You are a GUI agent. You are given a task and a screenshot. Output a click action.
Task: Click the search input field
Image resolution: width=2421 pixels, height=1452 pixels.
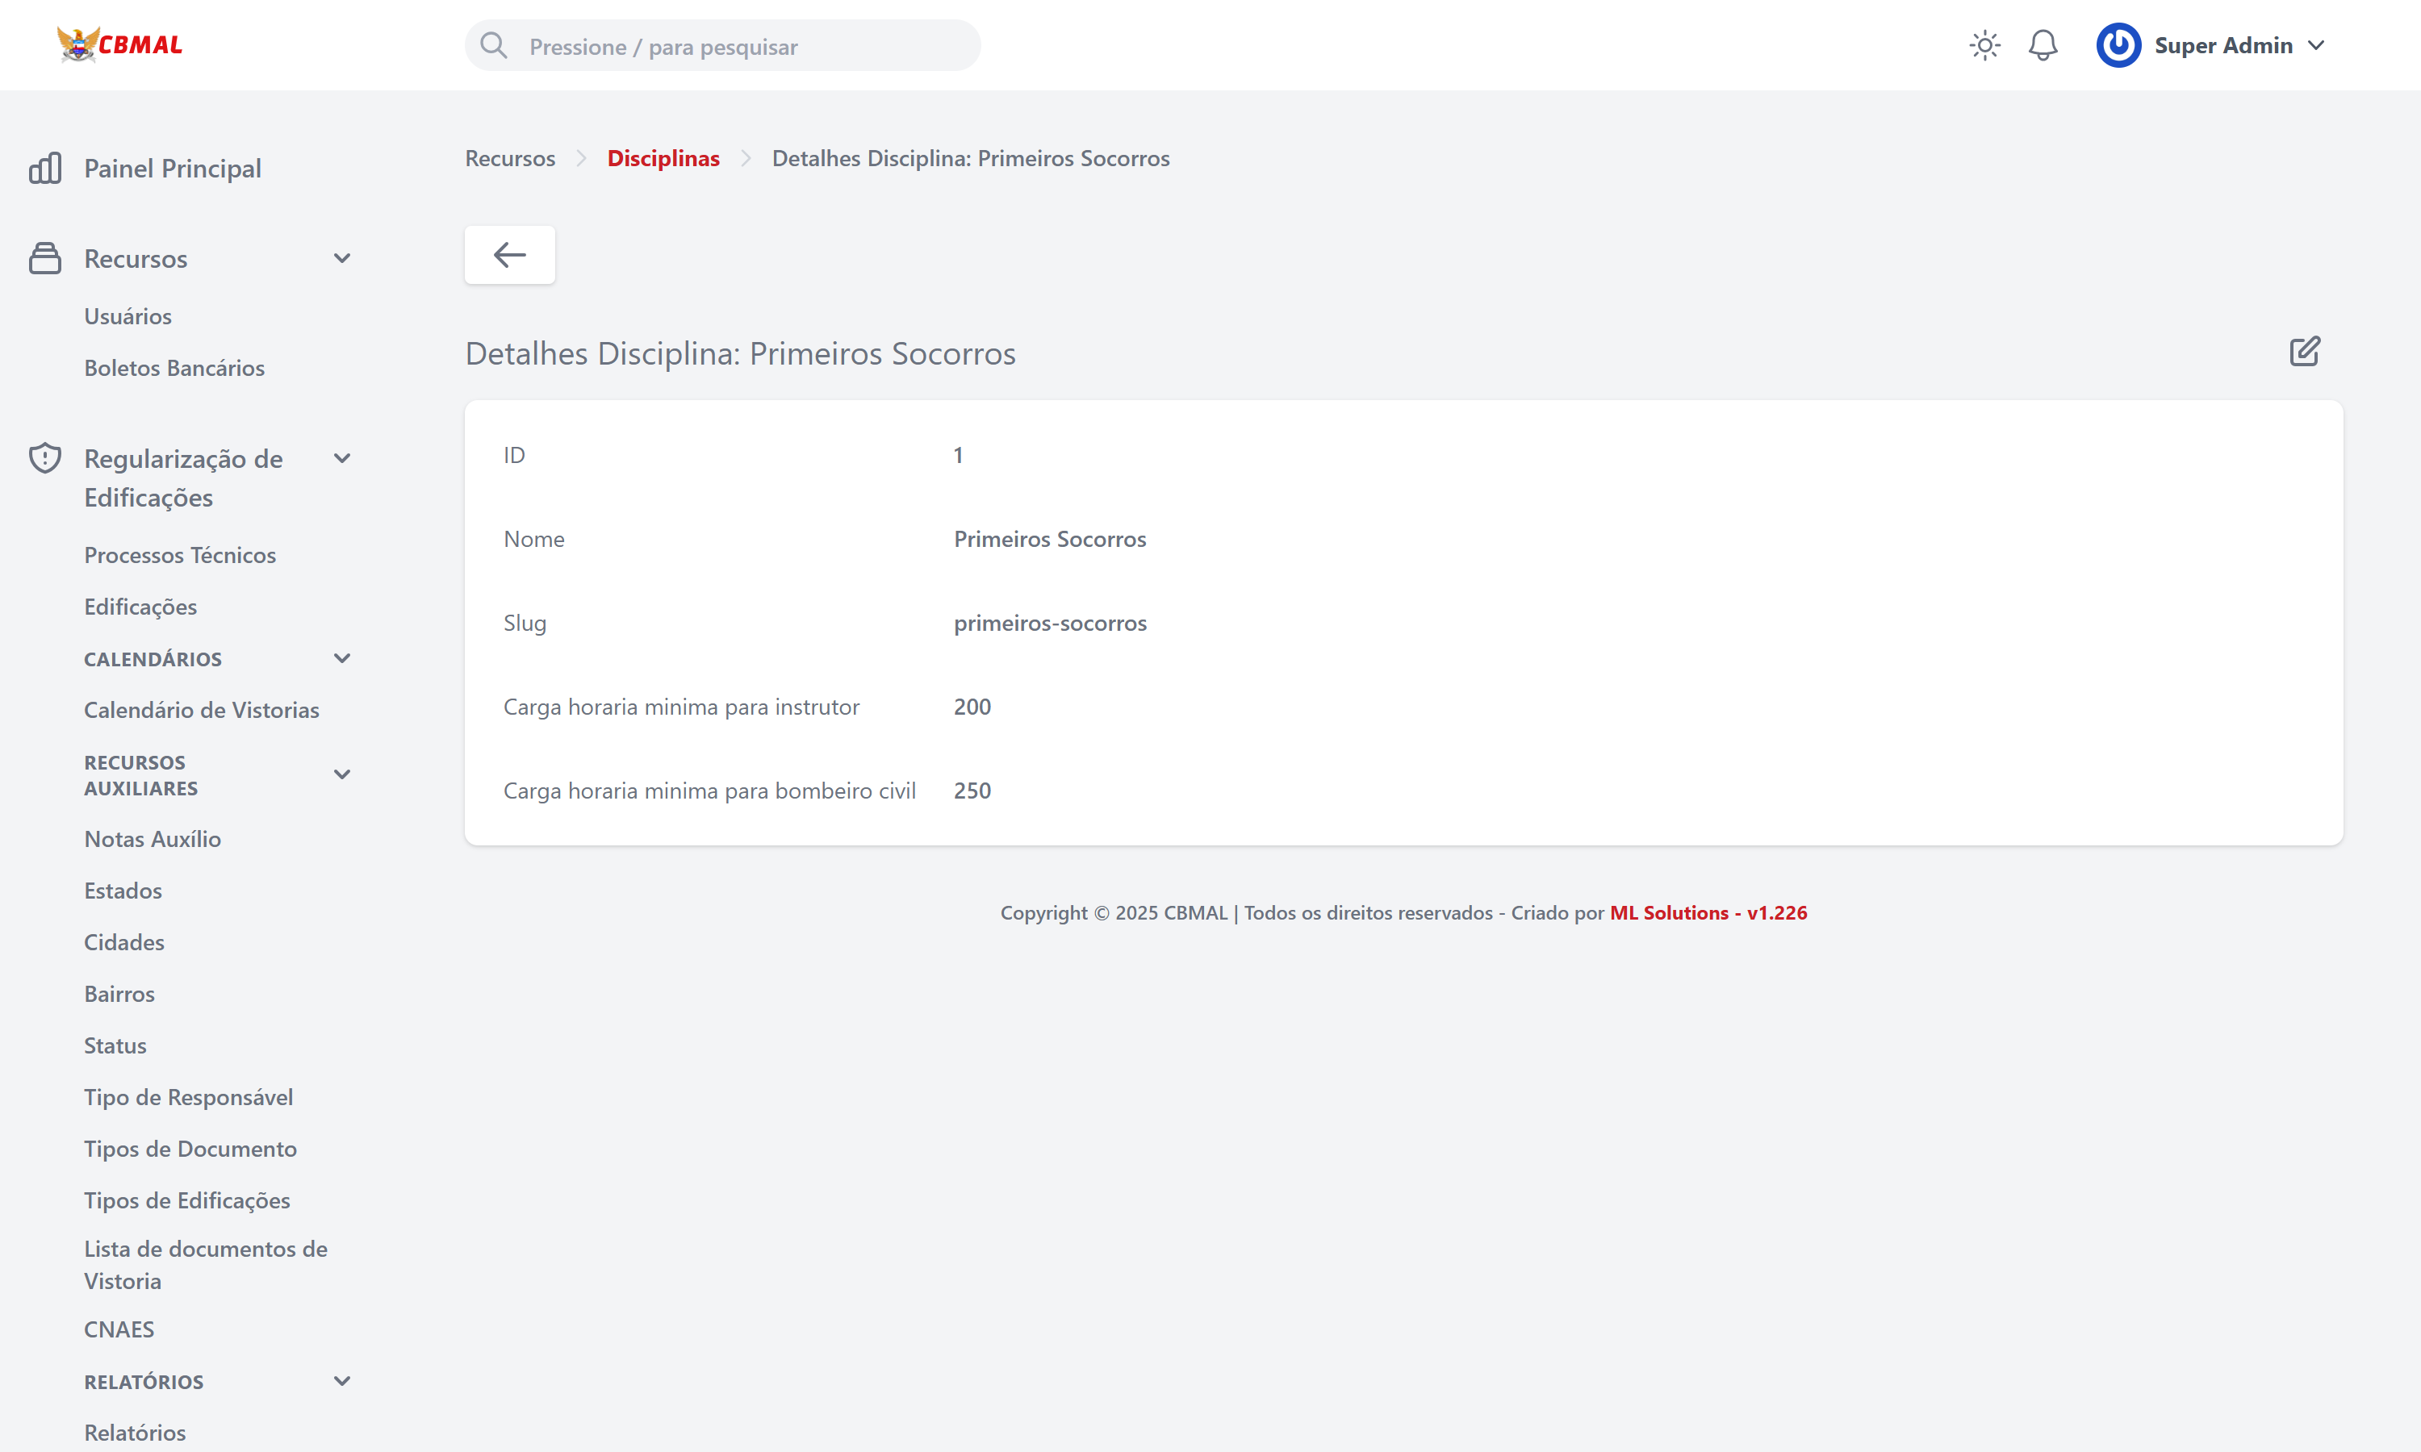pyautogui.click(x=744, y=46)
